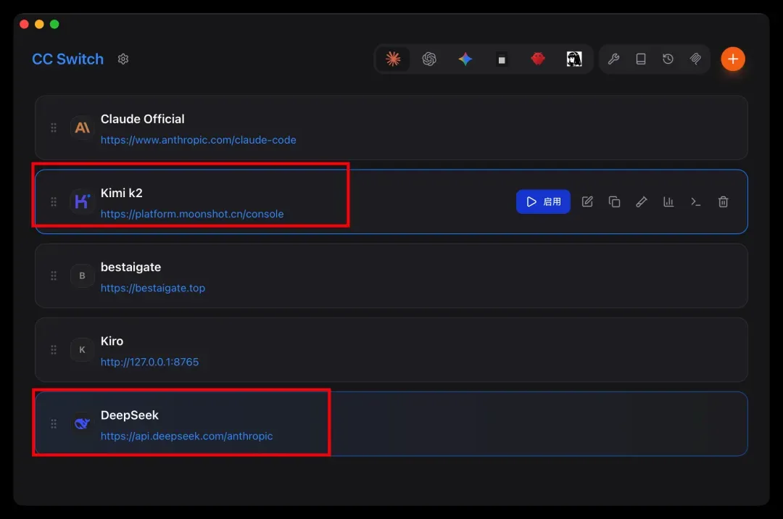783x519 pixels.
Task: Switch to the Claude app tab
Action: (393, 59)
